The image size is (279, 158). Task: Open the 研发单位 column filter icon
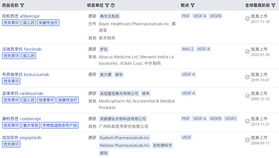tap(107, 5)
